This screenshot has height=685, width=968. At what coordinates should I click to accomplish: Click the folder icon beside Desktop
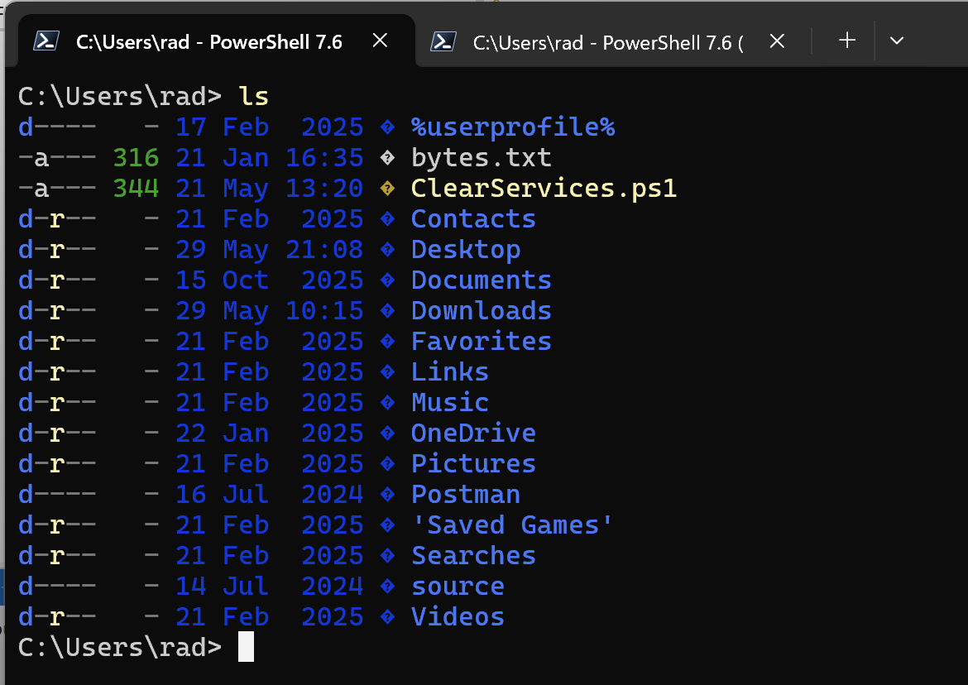[388, 250]
